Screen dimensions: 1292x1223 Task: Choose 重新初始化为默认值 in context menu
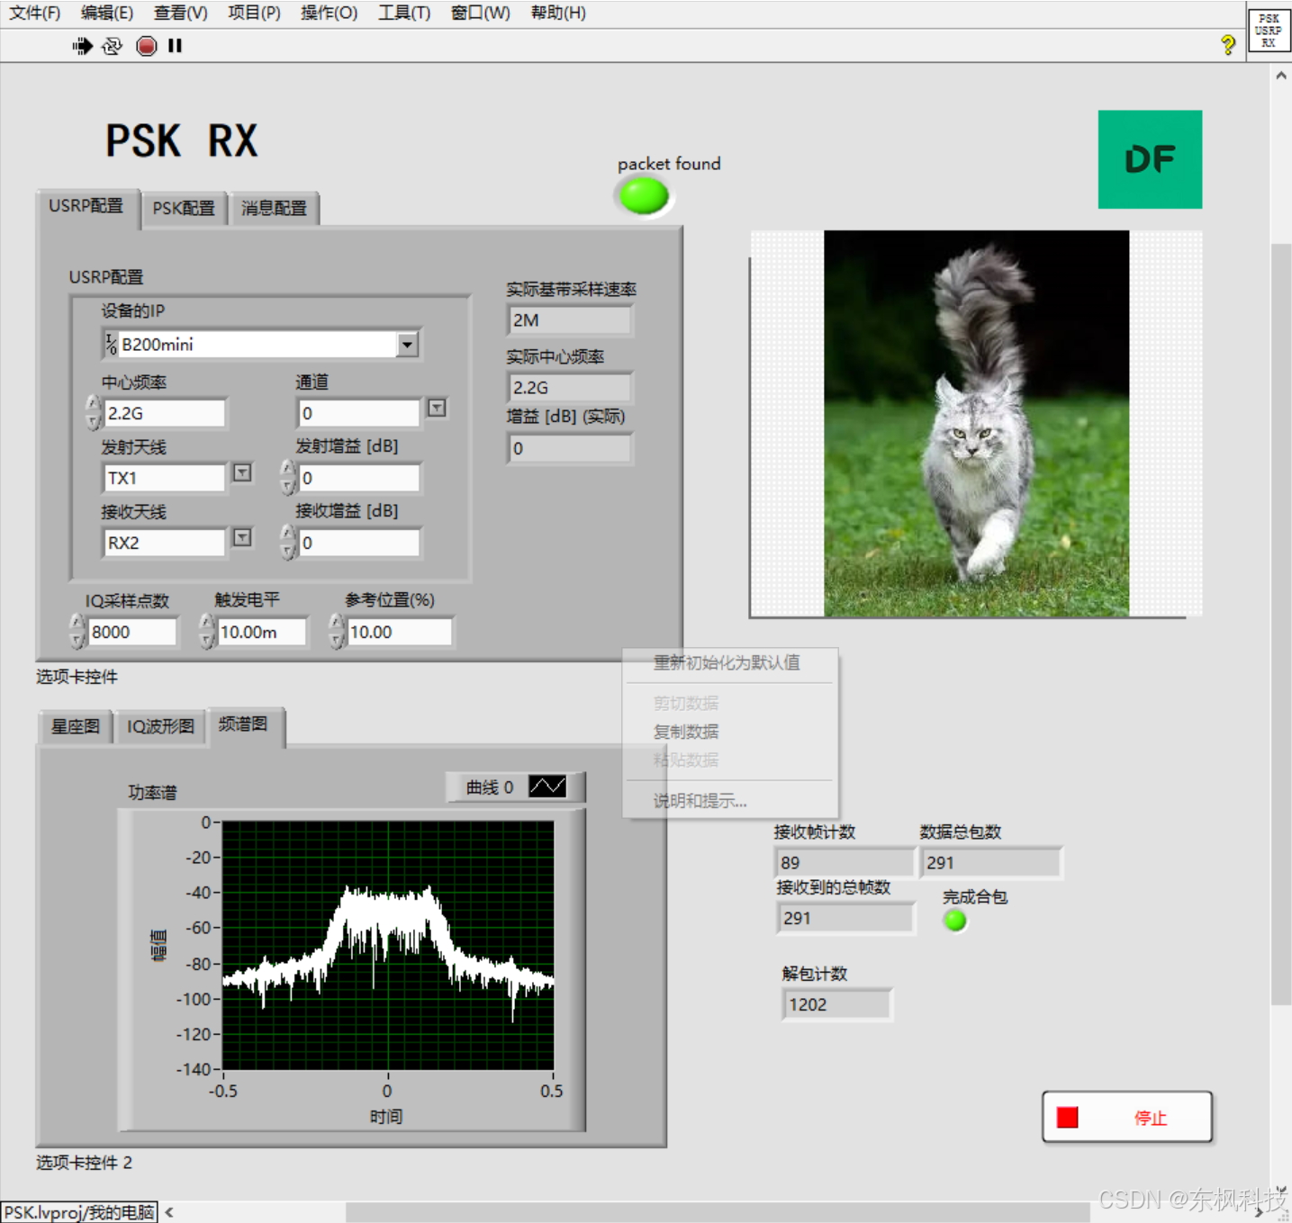[x=727, y=663]
